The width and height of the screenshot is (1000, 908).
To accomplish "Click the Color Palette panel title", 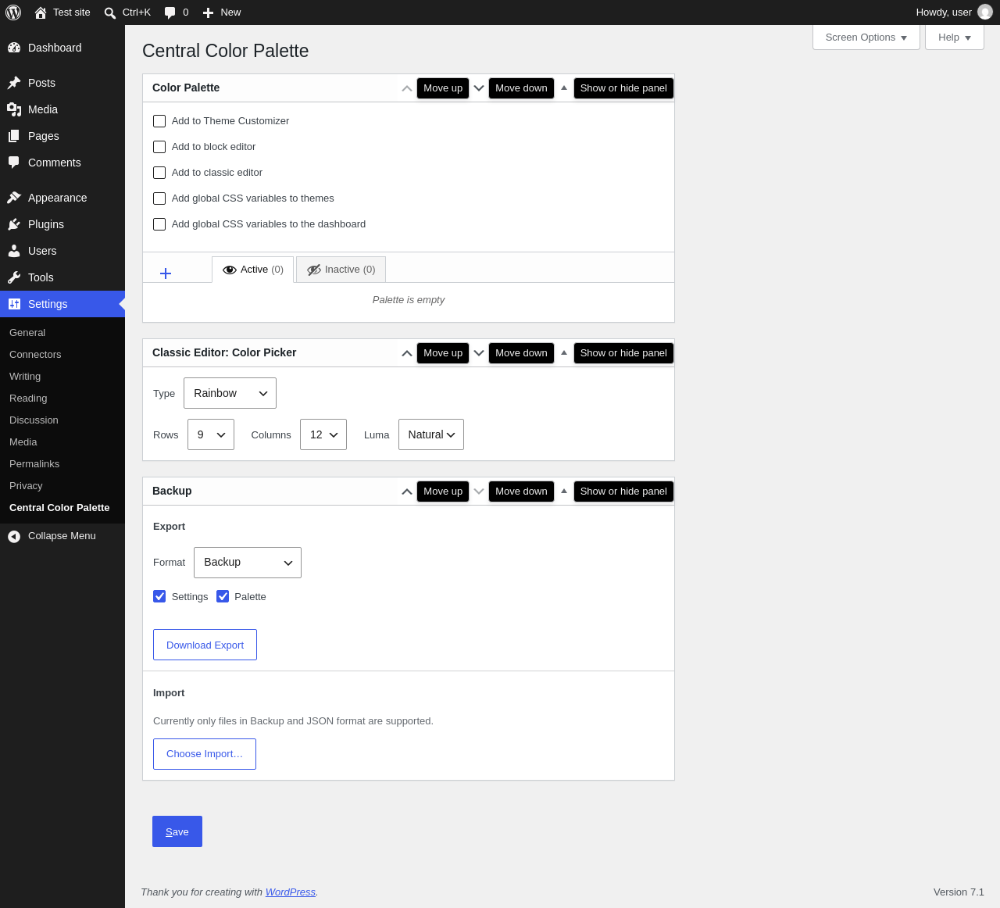I will click(186, 88).
